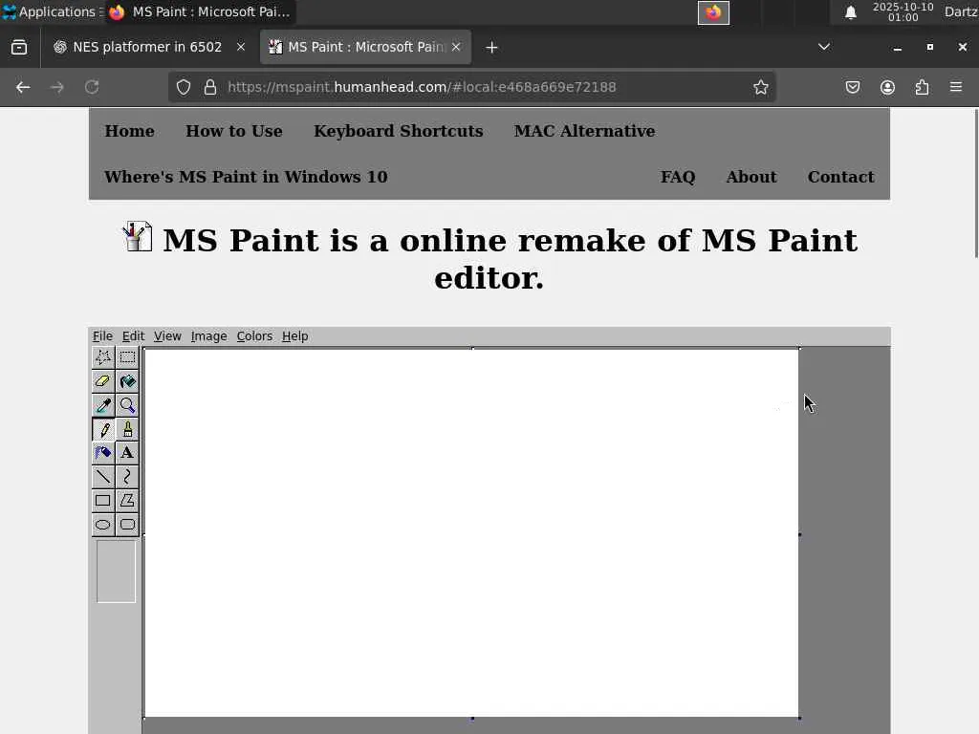Open the Keyboard Shortcuts page
Viewport: 979px width, 734px height.
[399, 131]
